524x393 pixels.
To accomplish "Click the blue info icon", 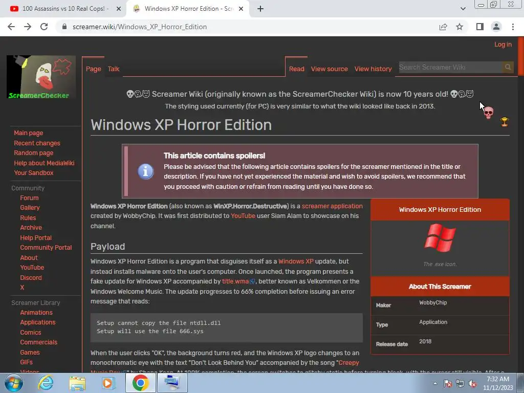I will coord(146,171).
